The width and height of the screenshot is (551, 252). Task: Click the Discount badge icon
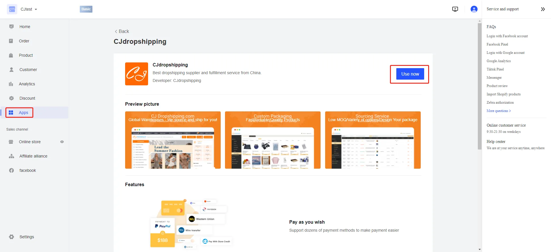tap(11, 98)
